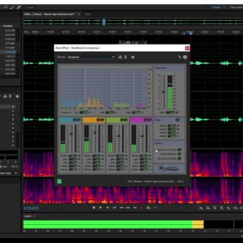The image size is (243, 243).
Task: Solo the orange band in compressor
Action: pyautogui.click(x=98, y=120)
